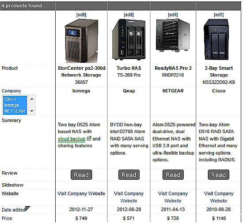Click the external link icon after cloud backup
Viewport: 243px width, 223px height.
click(x=89, y=138)
